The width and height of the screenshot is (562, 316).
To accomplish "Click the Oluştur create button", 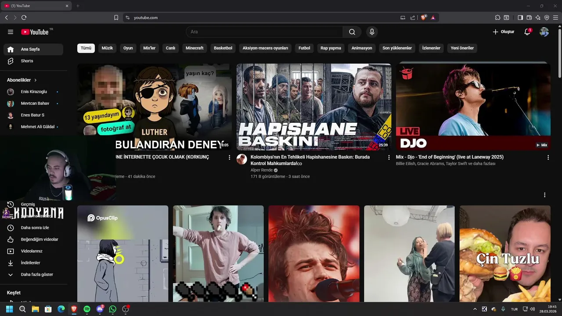I will 504,32.
